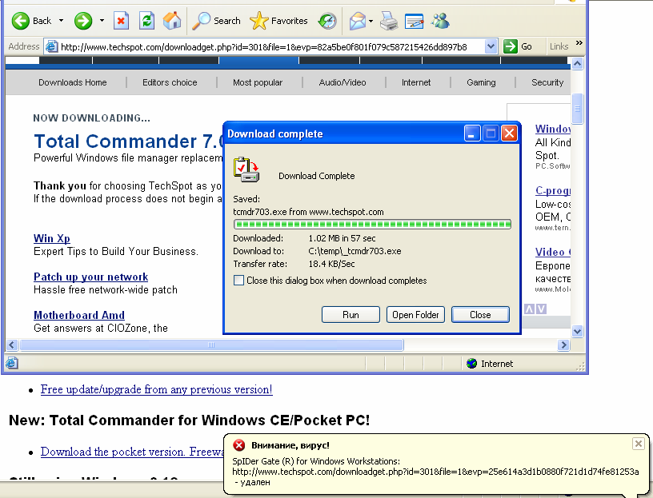Click the Address bar page icon

(x=51, y=46)
